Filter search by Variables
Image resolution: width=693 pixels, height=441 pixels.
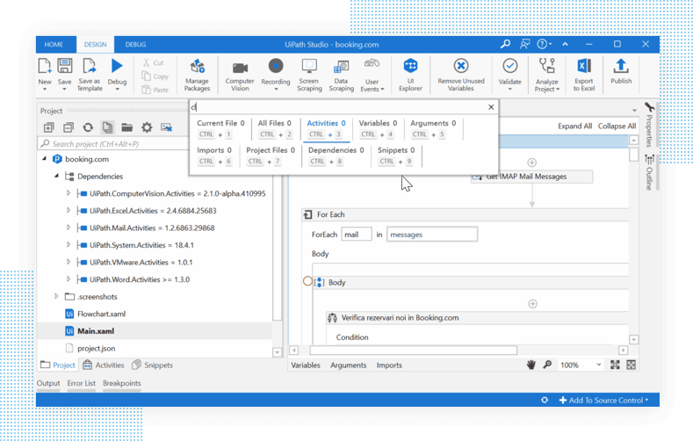[378, 128]
